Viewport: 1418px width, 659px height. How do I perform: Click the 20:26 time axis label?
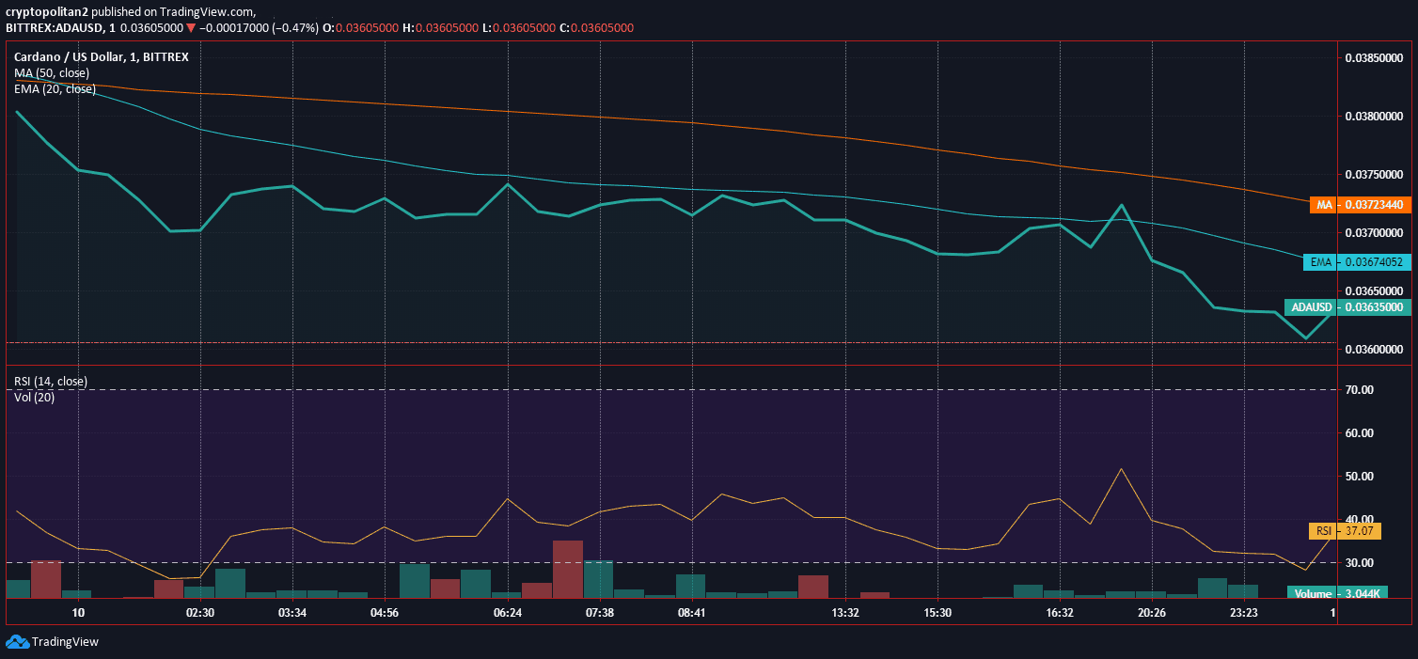(1152, 613)
